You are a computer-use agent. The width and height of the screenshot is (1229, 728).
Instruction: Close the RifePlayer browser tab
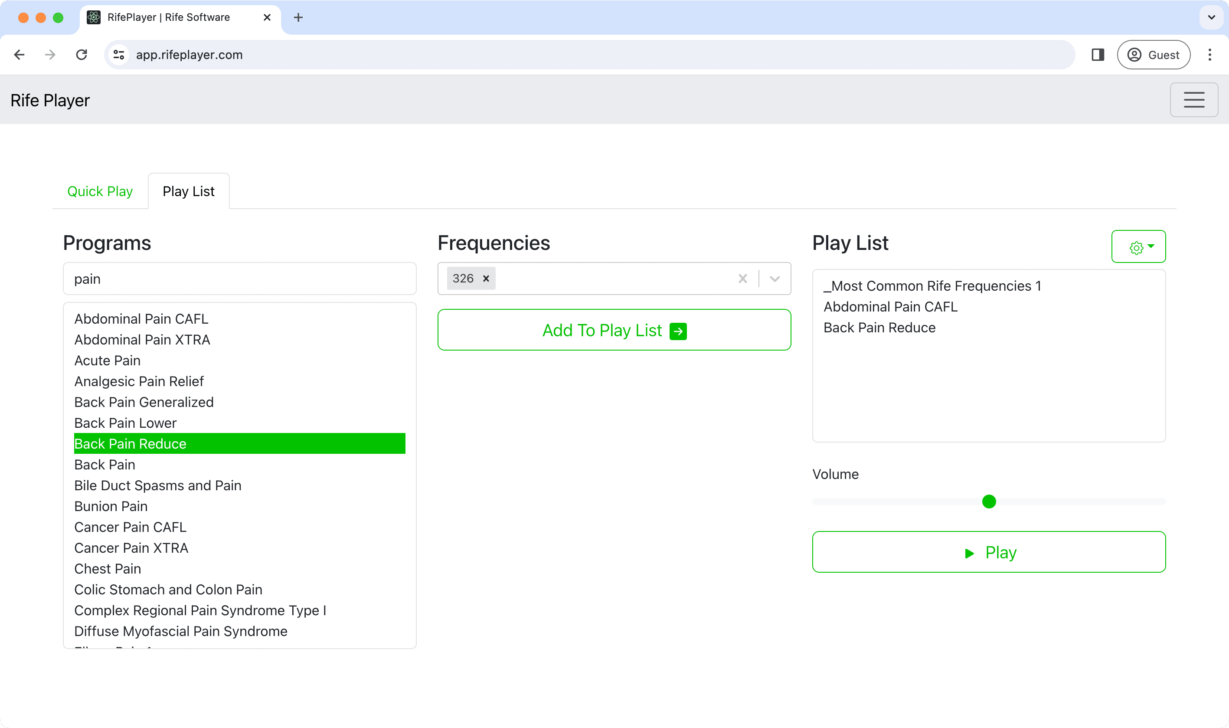pos(267,18)
